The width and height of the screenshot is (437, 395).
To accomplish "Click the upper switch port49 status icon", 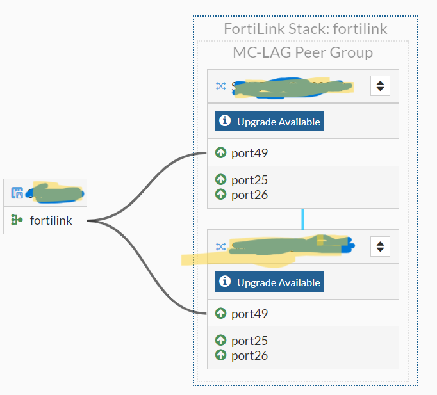I will pos(221,153).
